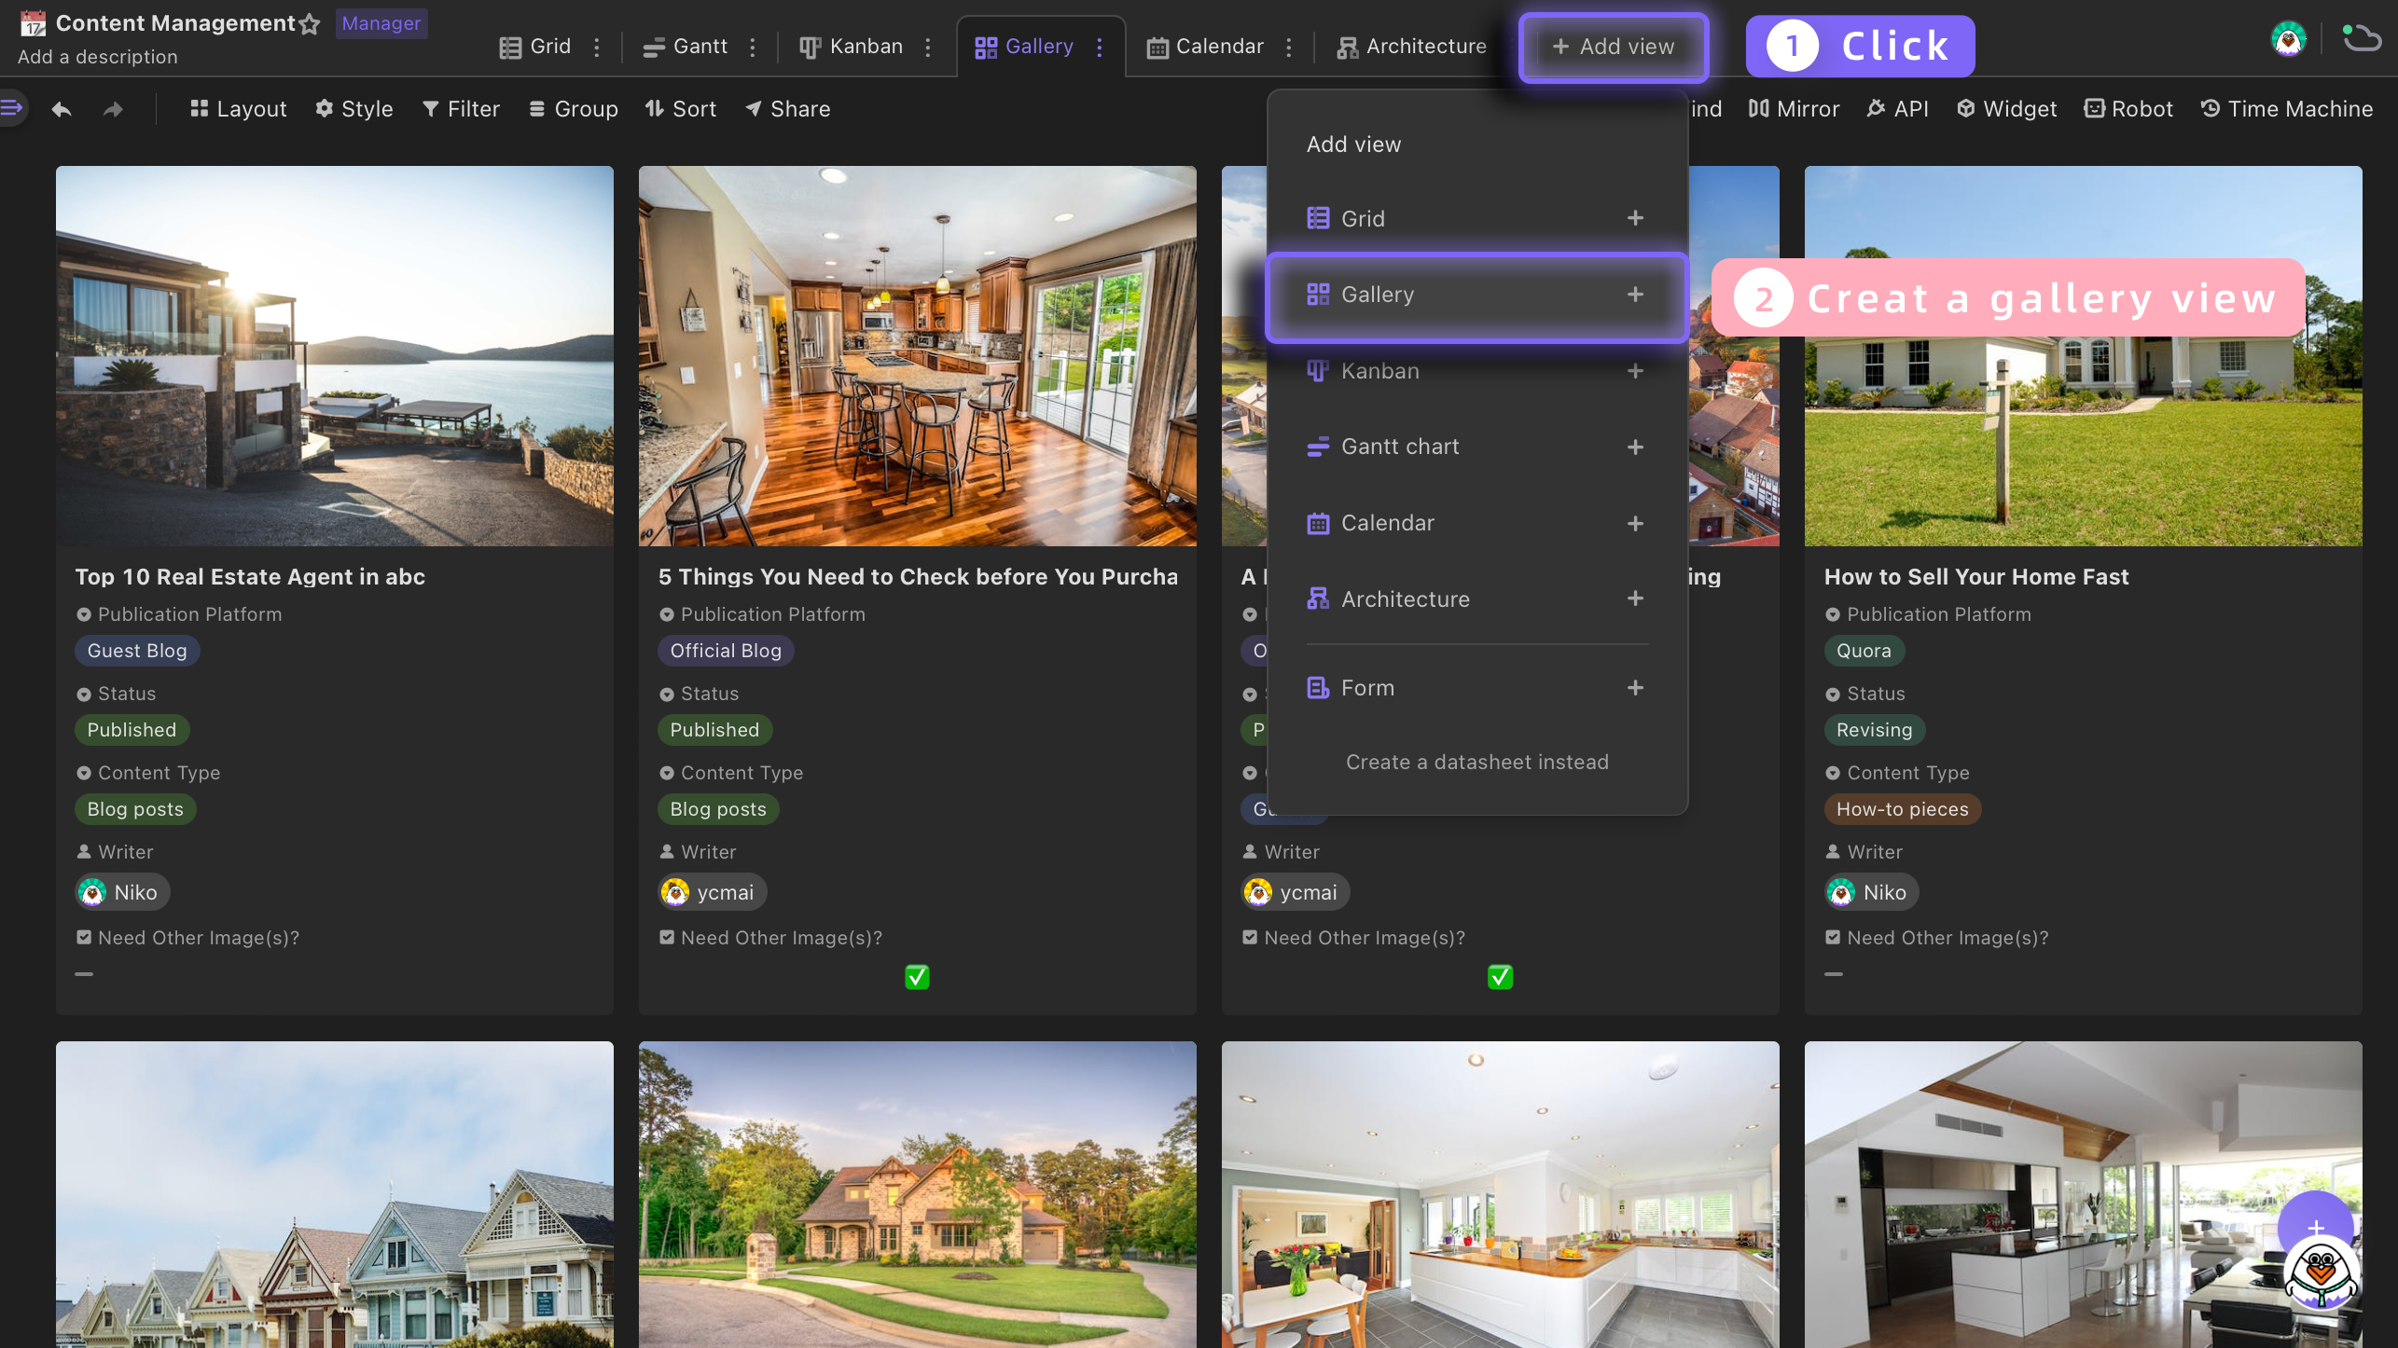Screen dimensions: 2398x1348
Task: Open the white kitchen dining thumbnail
Action: tap(1500, 1194)
